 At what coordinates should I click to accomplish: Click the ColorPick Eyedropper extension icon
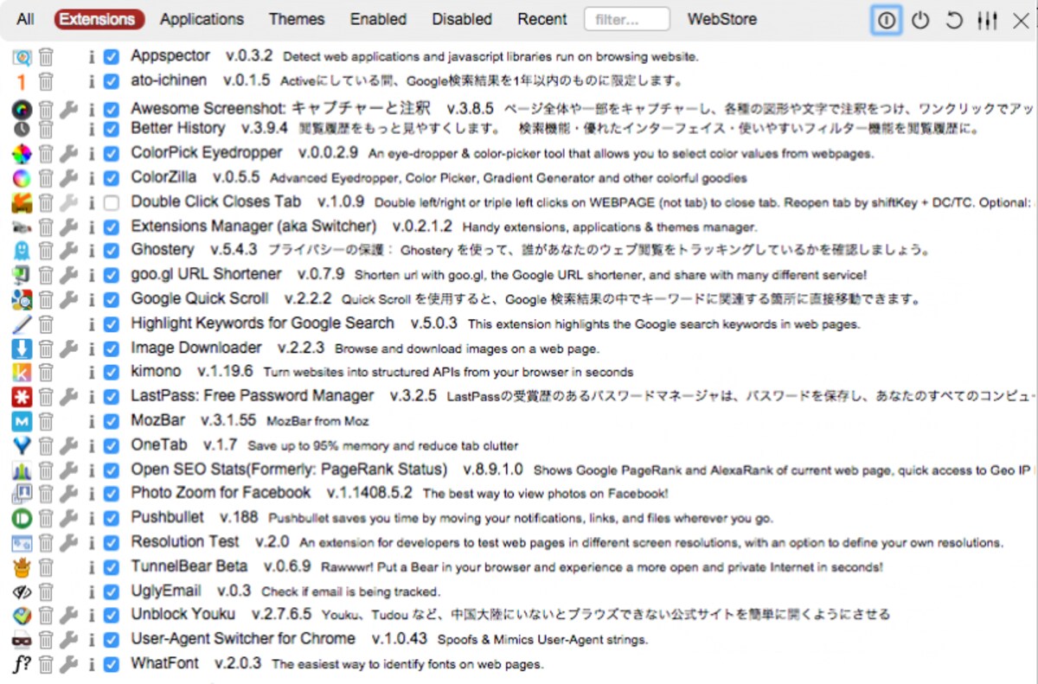[22, 154]
